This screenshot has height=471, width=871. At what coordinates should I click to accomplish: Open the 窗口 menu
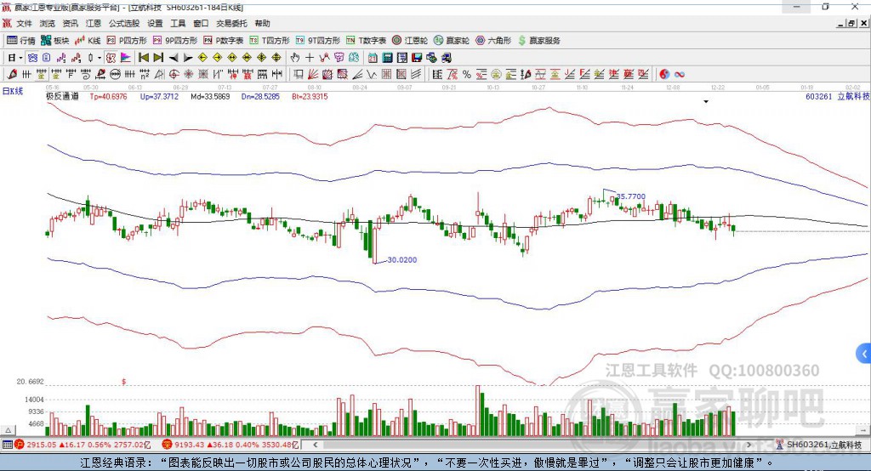click(x=201, y=23)
